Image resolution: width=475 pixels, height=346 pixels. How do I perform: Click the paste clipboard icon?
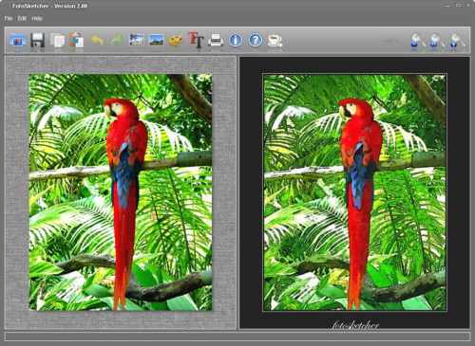[76, 40]
